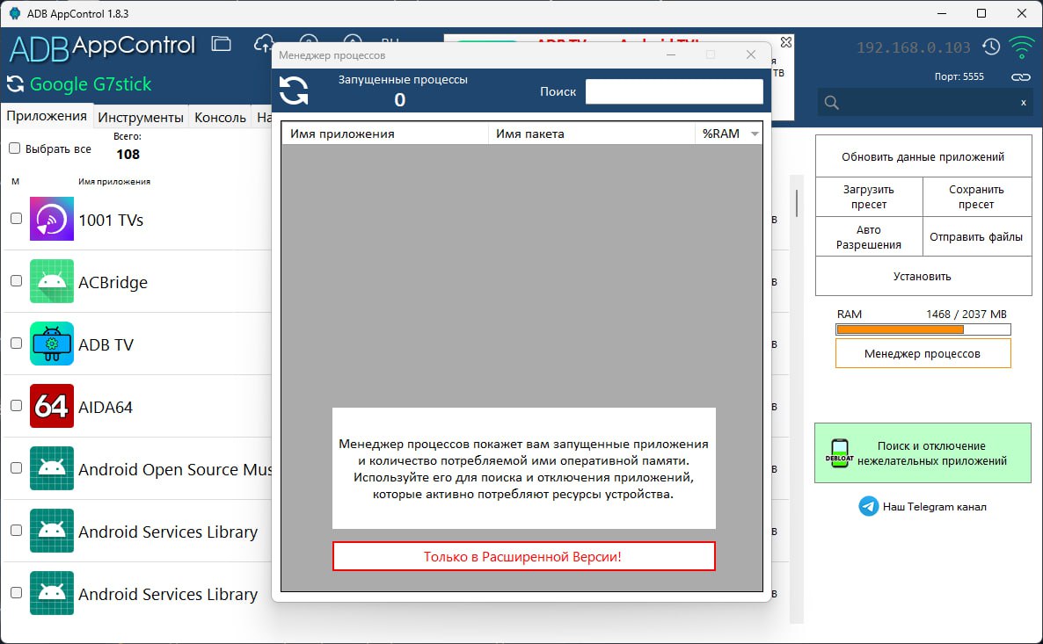The width and height of the screenshot is (1043, 644).
Task: Close the Менеджер процессов window
Action: click(751, 54)
